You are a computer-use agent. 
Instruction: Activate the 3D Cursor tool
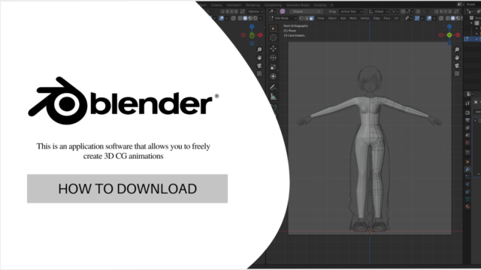(x=273, y=38)
